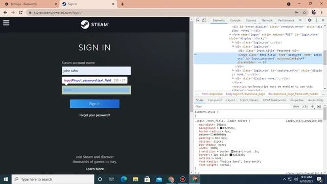327x184 pixels.
Task: Open Windows Start menu
Action: coord(6,179)
